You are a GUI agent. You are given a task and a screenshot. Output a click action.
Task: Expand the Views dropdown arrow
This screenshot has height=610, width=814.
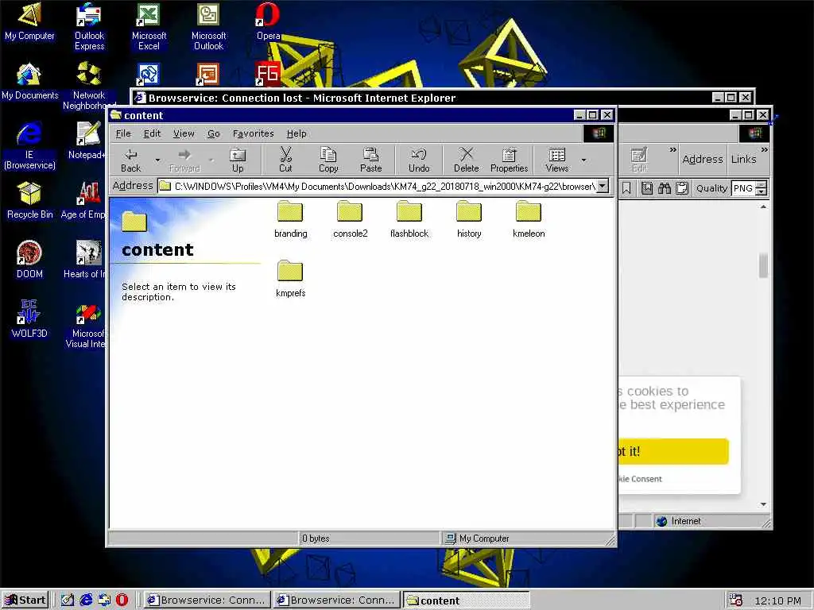pyautogui.click(x=584, y=160)
